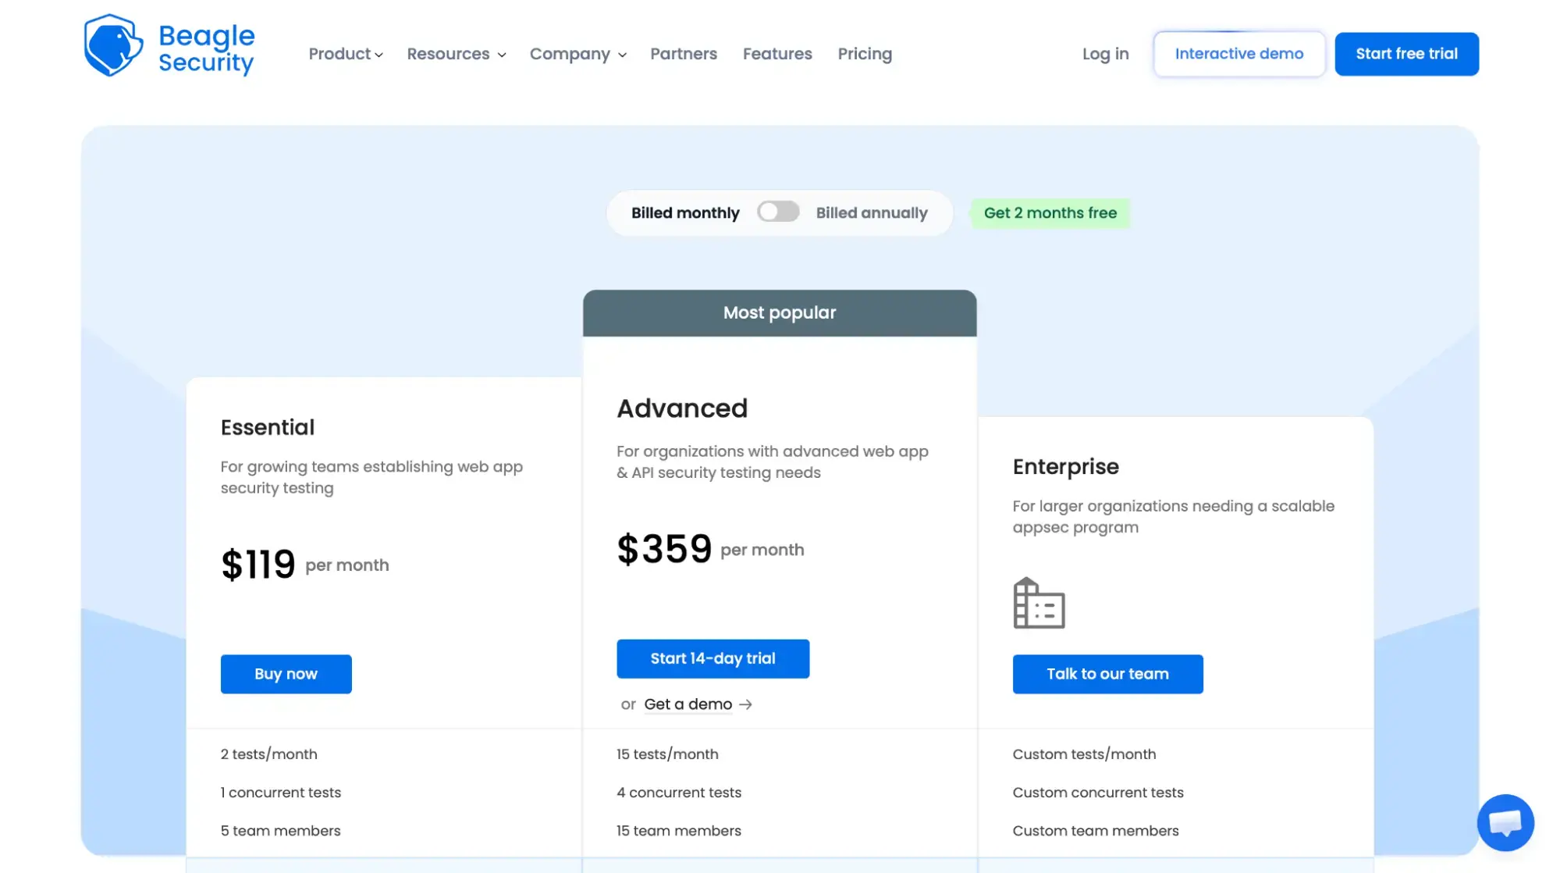The image size is (1560, 873).
Task: Buy the Essential plan now
Action: pyautogui.click(x=286, y=674)
